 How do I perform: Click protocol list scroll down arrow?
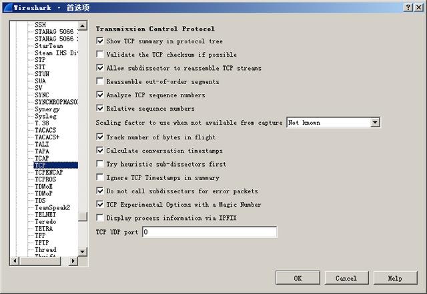coord(83,251)
